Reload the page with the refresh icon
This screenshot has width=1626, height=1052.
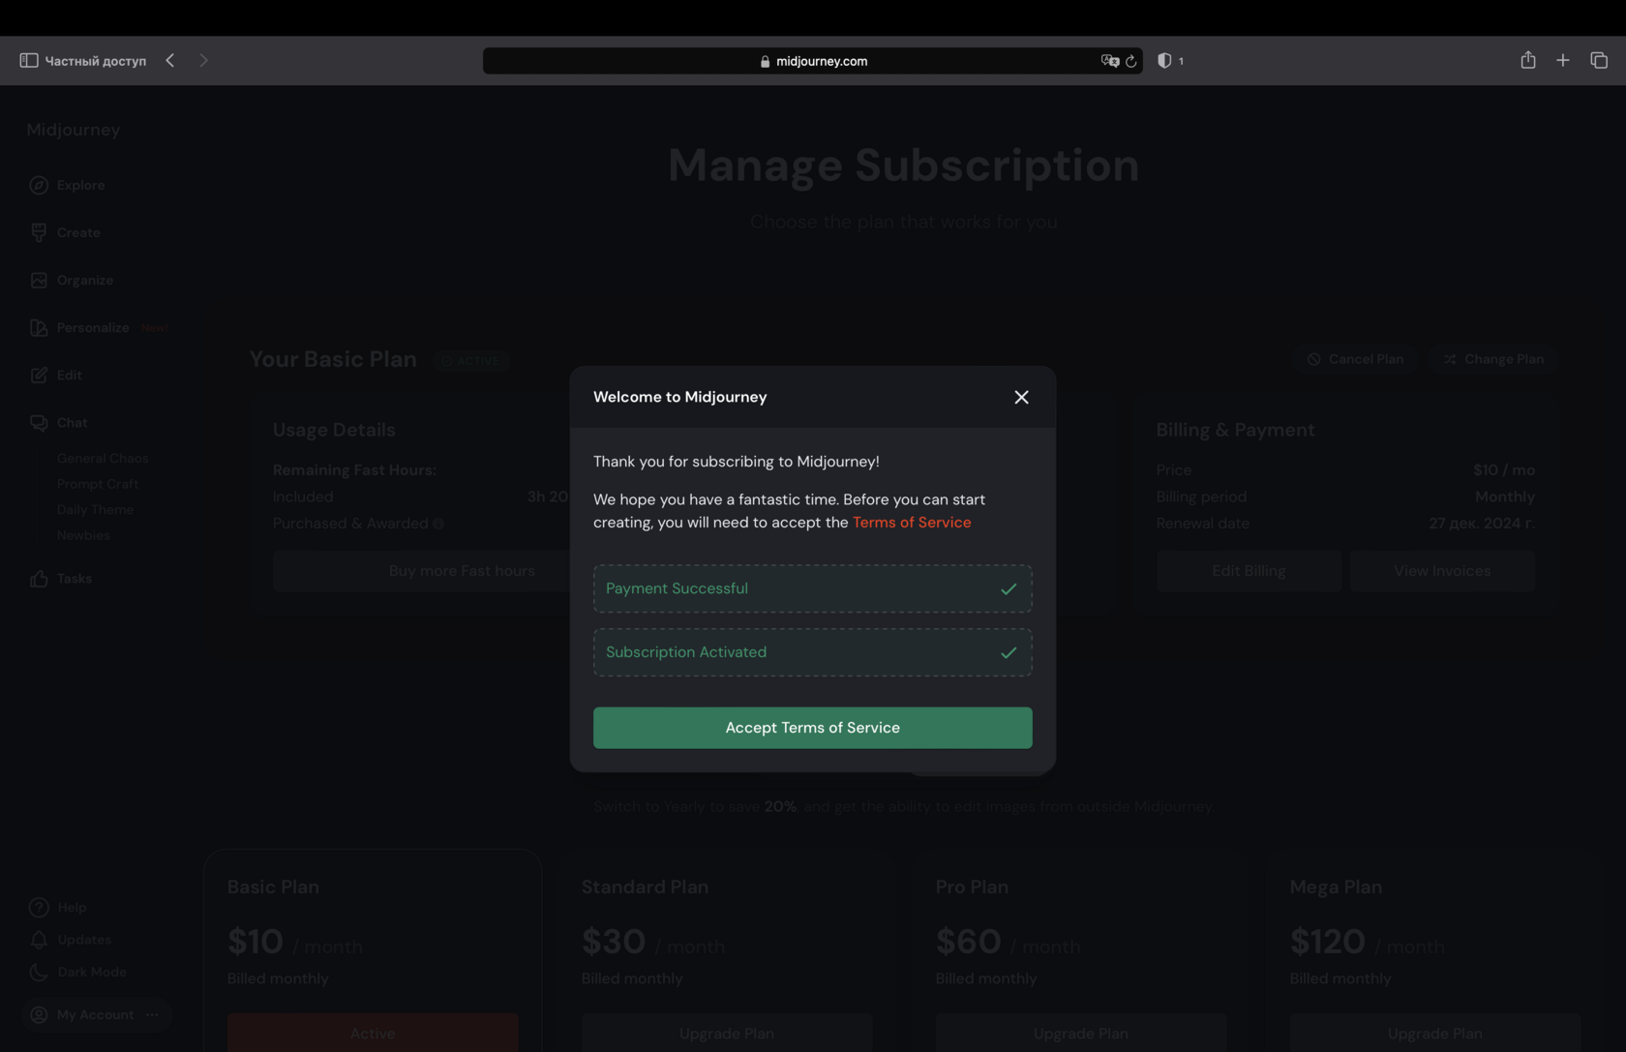tap(1130, 61)
